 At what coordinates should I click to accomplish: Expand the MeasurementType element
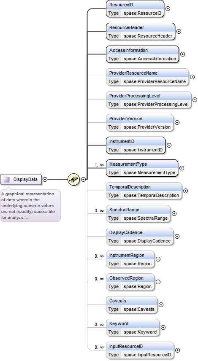point(182,168)
